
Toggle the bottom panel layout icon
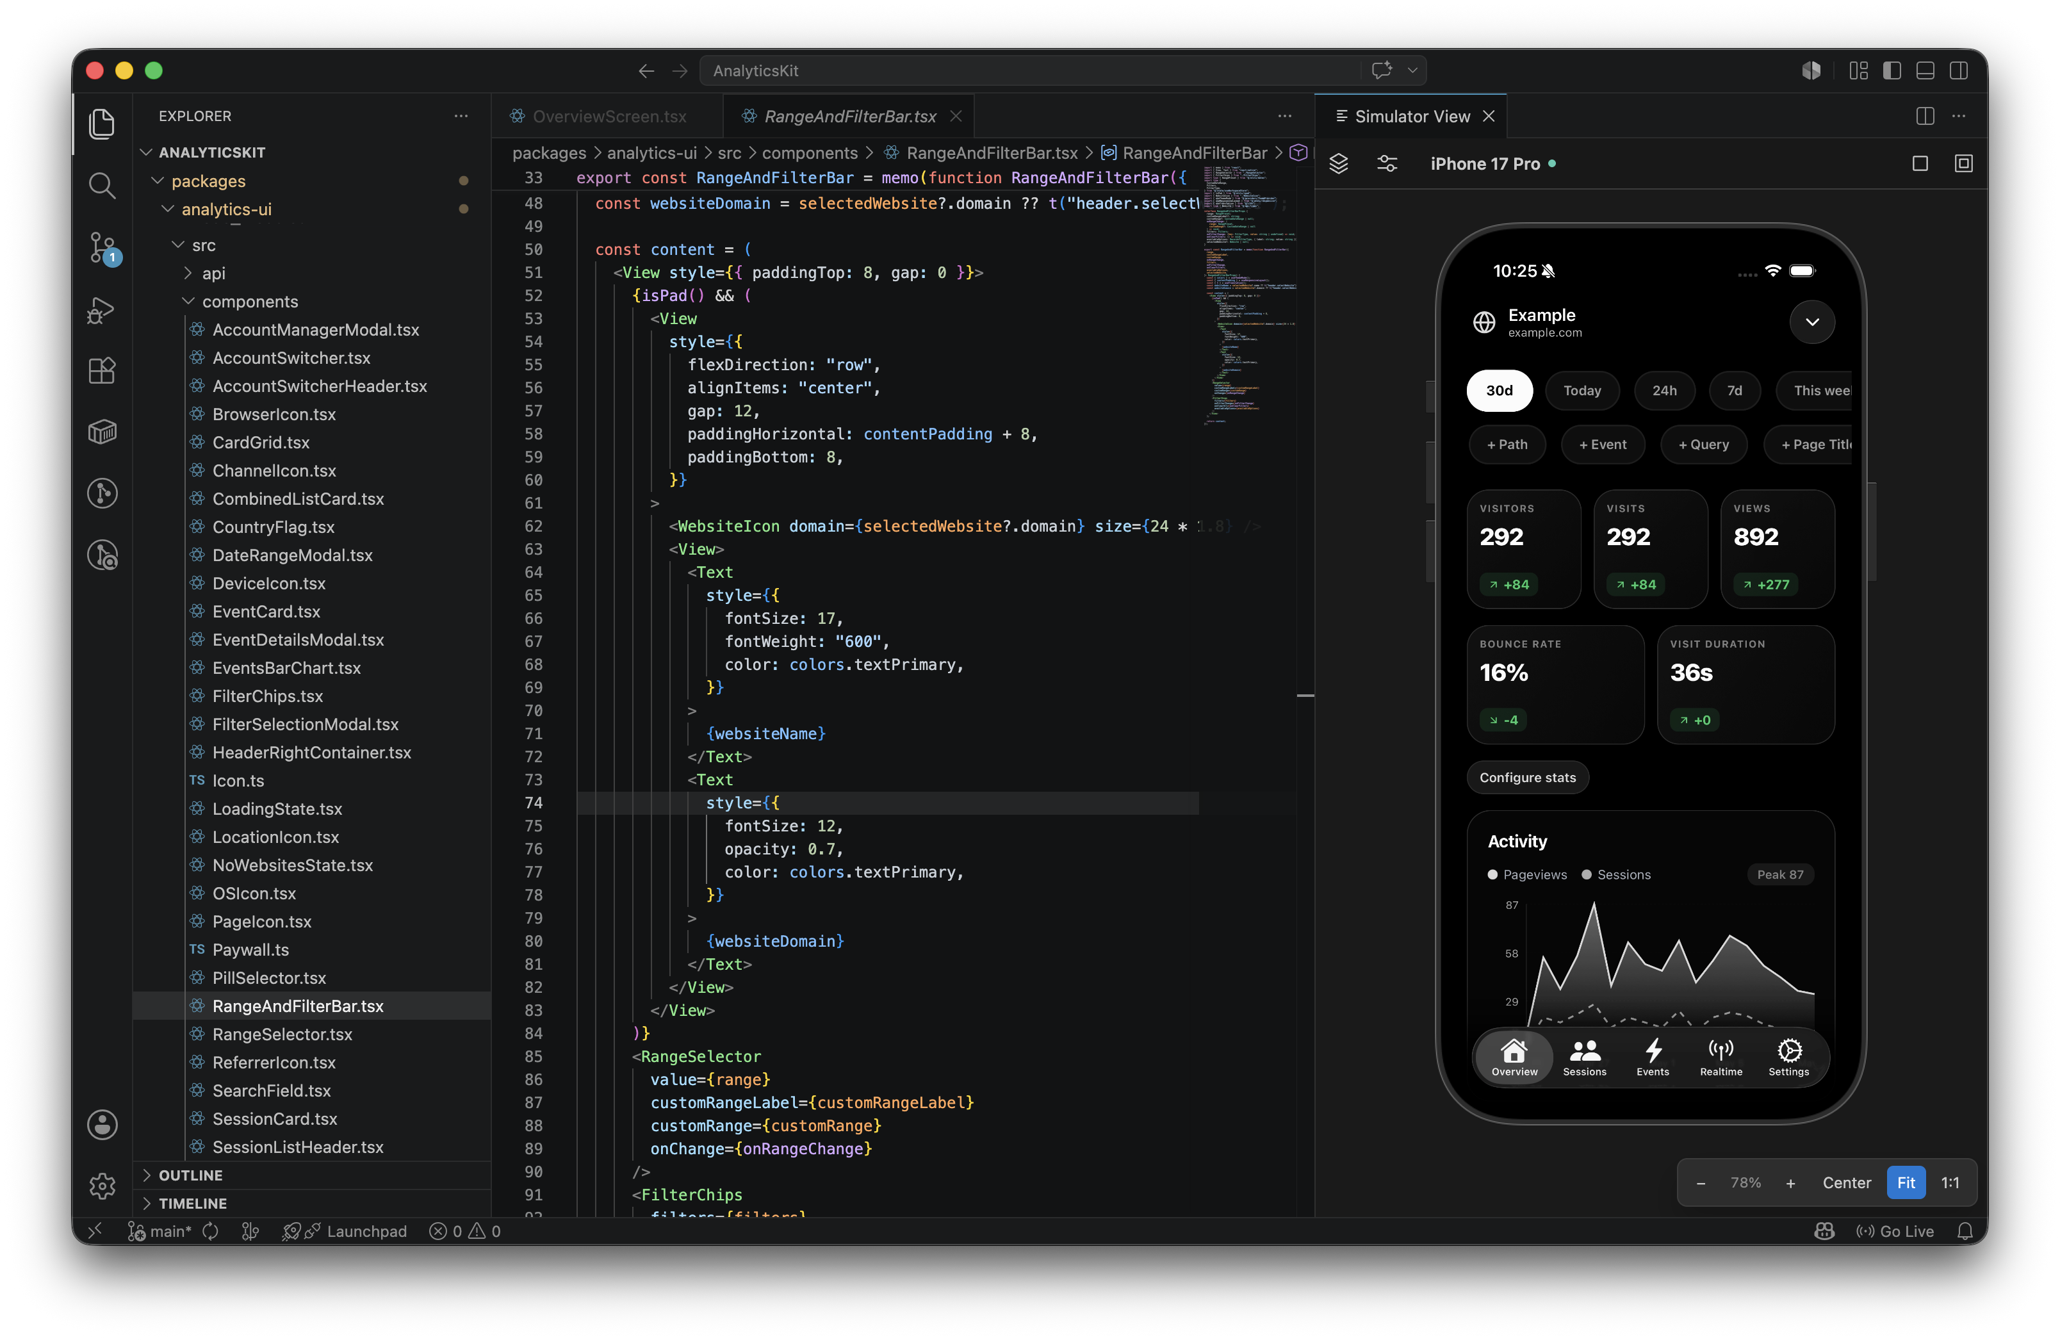point(1925,71)
